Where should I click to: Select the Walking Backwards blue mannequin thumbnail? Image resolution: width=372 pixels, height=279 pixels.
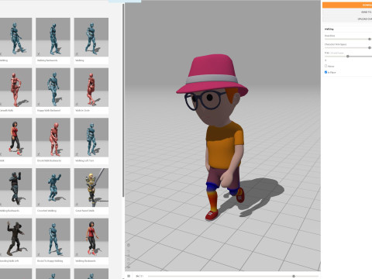click(x=53, y=37)
